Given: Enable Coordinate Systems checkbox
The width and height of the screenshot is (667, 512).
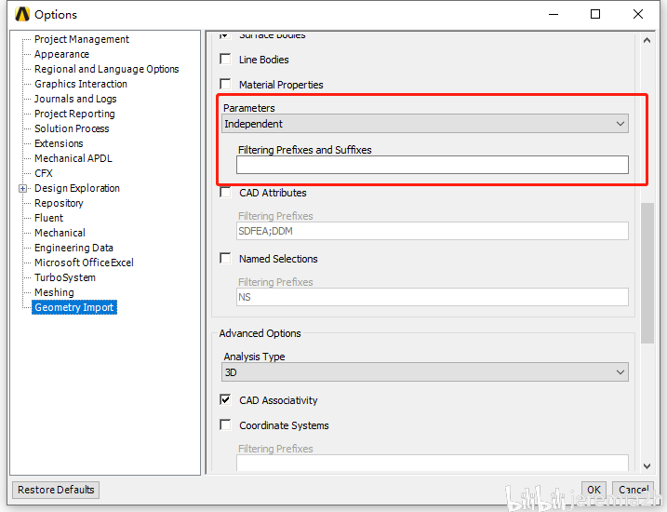Looking at the screenshot, I should 225,424.
